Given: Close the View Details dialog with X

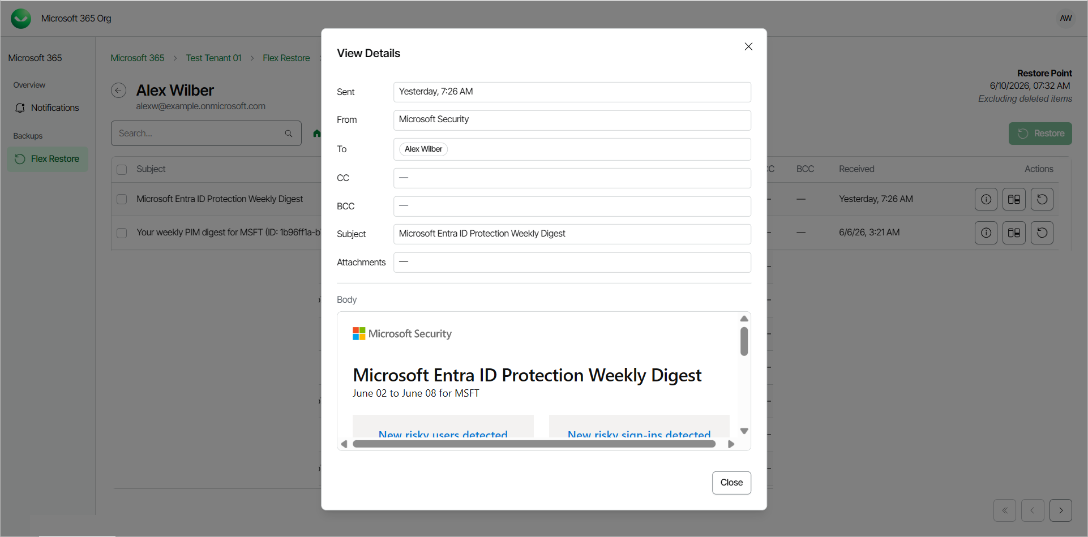Looking at the screenshot, I should pos(748,46).
